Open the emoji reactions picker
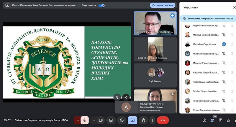 pyautogui.click(x=122, y=120)
